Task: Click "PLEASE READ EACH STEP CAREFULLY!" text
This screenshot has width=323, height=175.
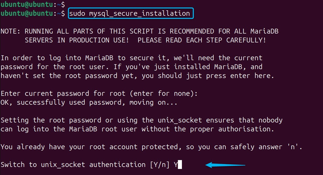Action: click(202, 40)
